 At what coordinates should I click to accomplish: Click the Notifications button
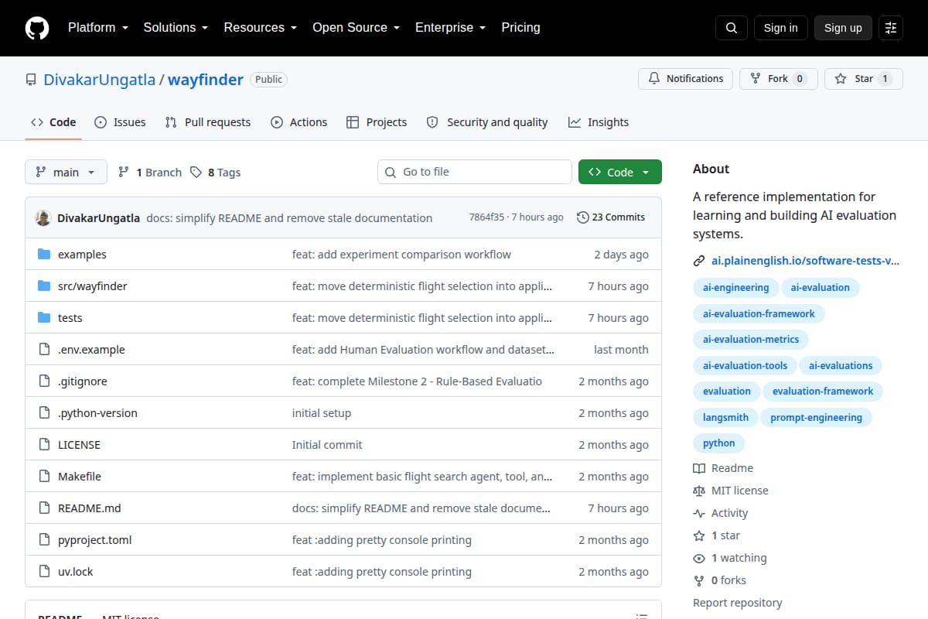(685, 79)
